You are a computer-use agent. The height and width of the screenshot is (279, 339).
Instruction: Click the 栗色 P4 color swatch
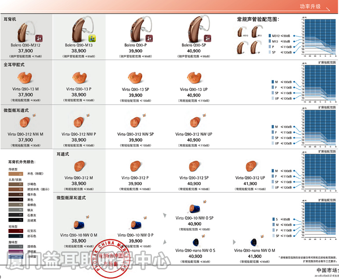click(16, 200)
